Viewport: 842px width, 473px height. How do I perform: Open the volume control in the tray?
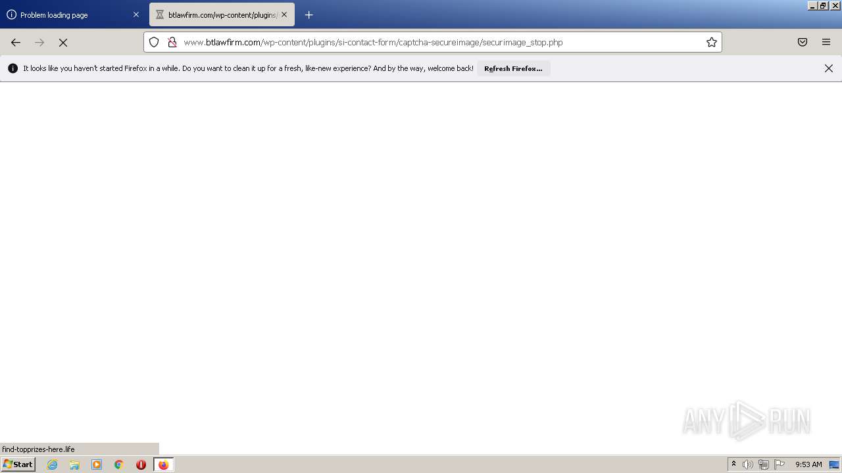(x=748, y=464)
